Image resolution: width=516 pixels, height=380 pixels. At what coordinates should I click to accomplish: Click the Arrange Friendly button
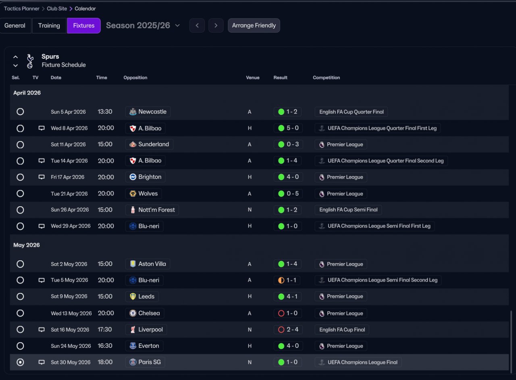(x=254, y=25)
